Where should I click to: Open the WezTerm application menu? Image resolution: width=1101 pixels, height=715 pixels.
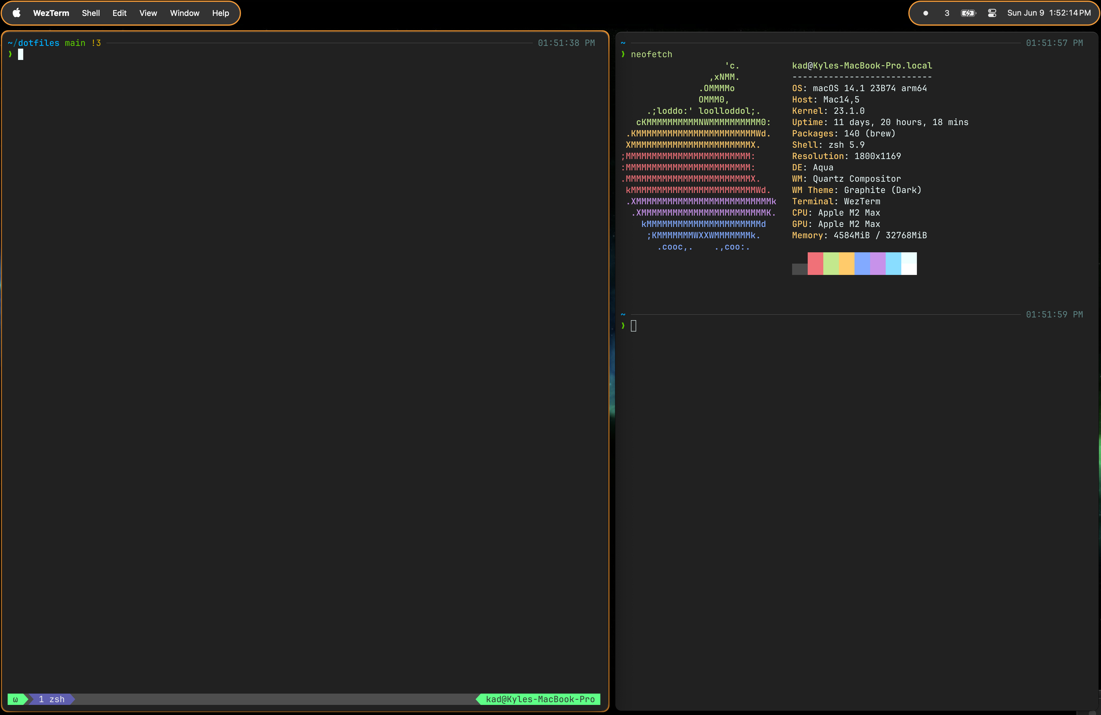click(x=51, y=13)
